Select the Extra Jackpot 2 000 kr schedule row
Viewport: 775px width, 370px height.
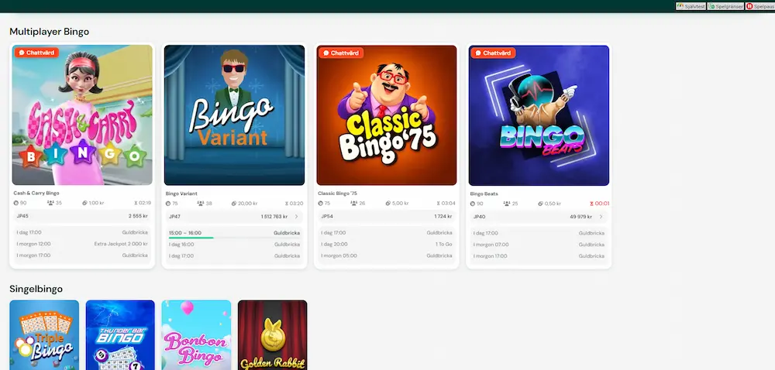point(82,244)
